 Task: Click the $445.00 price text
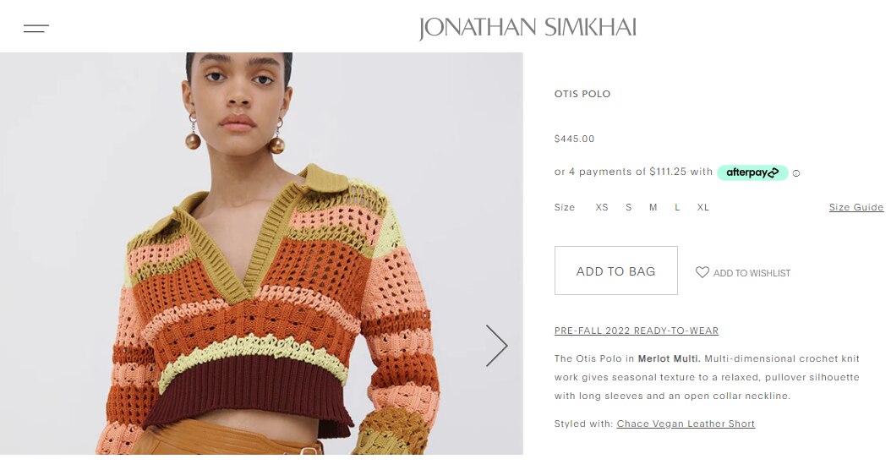[575, 139]
